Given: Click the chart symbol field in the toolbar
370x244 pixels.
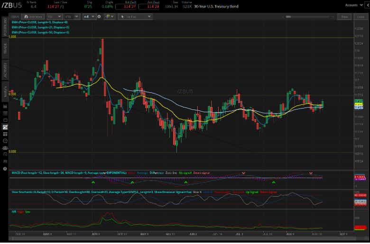Looking at the screenshot, I should click(x=15, y=17).
